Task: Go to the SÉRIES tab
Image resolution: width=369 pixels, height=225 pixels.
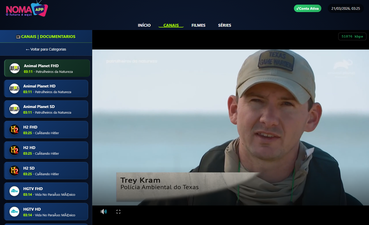Action: (224, 25)
